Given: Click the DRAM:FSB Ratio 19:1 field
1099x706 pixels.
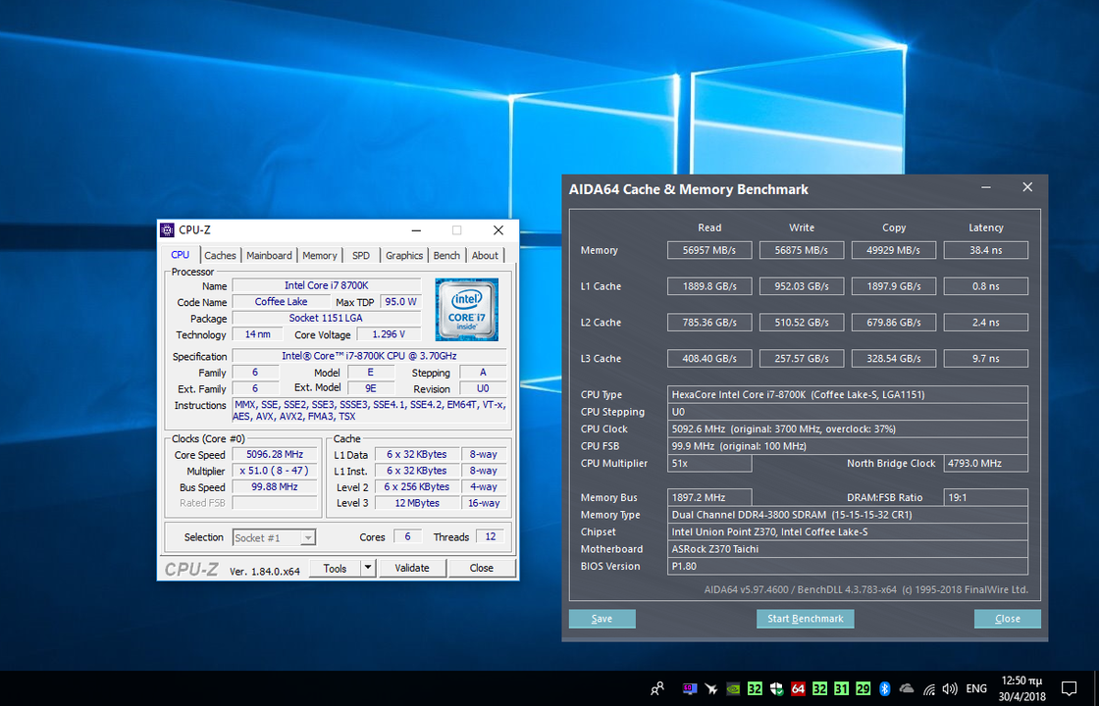Looking at the screenshot, I should (x=986, y=497).
